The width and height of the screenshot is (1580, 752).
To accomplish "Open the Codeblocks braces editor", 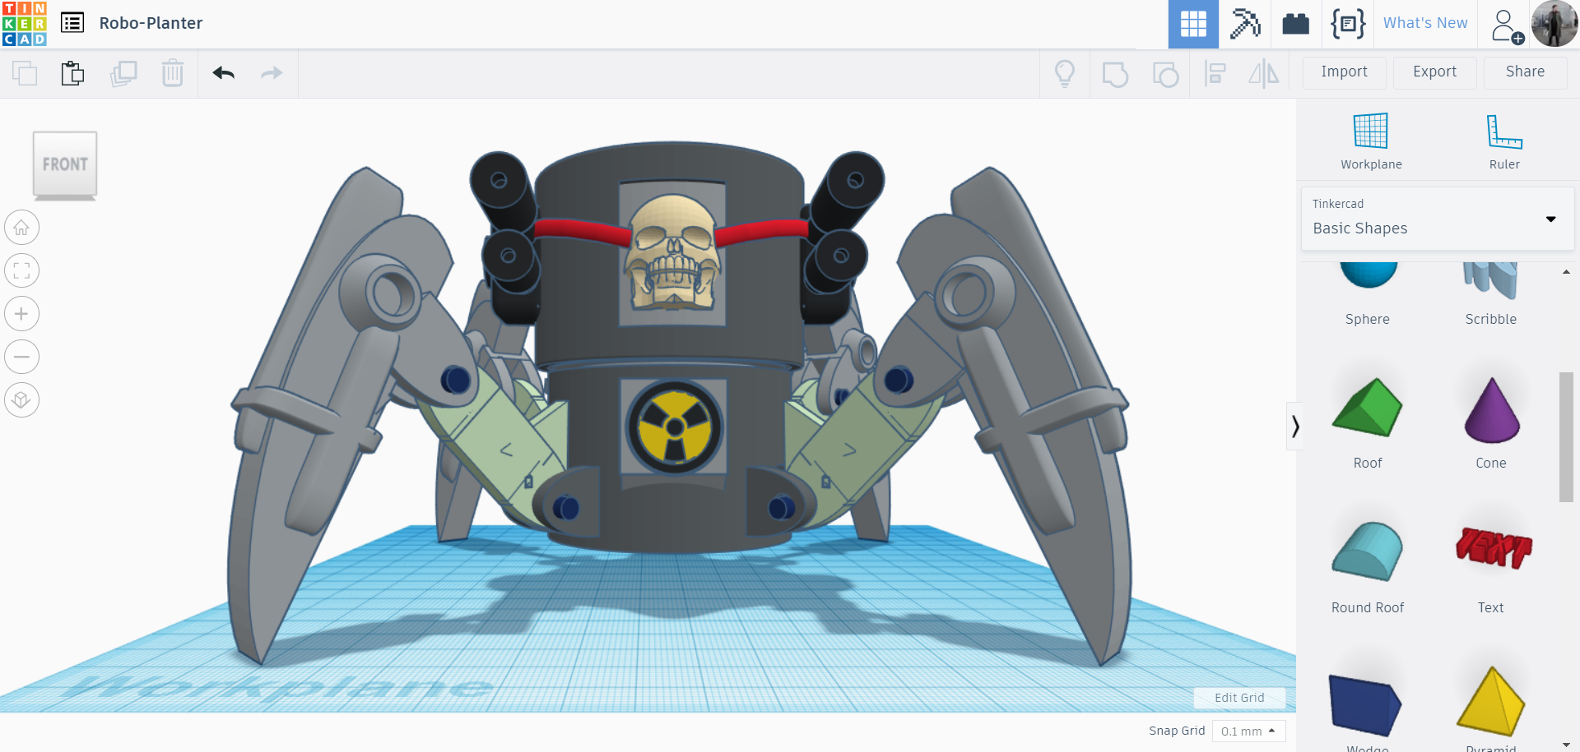I will tap(1348, 24).
